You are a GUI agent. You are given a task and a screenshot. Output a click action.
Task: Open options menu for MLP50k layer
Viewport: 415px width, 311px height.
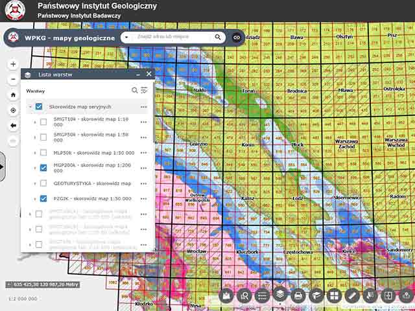click(x=144, y=153)
